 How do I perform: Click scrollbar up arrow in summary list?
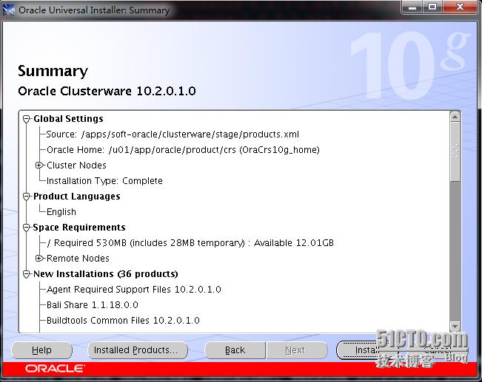455,117
